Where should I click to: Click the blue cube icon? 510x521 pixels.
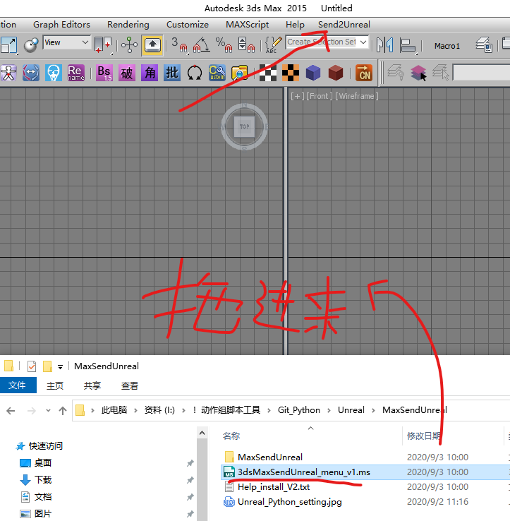[313, 73]
